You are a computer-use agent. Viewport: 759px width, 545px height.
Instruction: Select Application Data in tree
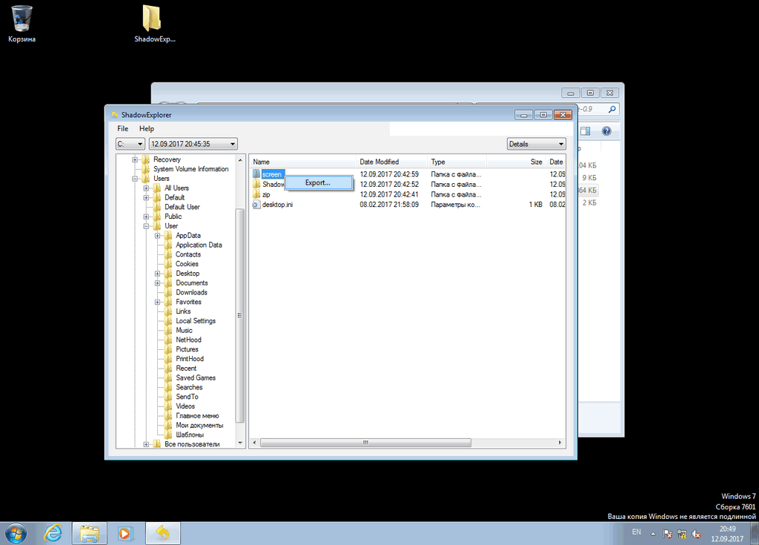point(199,245)
